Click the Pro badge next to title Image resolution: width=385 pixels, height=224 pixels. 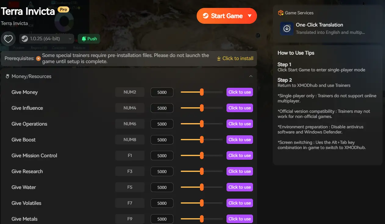(x=63, y=10)
